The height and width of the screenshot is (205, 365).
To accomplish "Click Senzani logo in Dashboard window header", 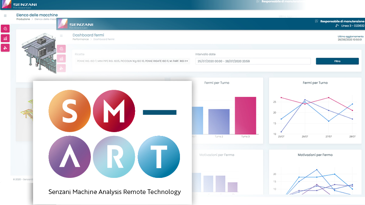I will 76,24.
